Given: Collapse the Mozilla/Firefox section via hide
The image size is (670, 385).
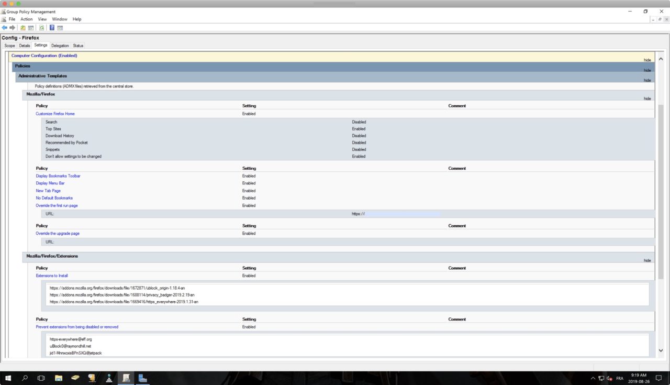Looking at the screenshot, I should [647, 98].
